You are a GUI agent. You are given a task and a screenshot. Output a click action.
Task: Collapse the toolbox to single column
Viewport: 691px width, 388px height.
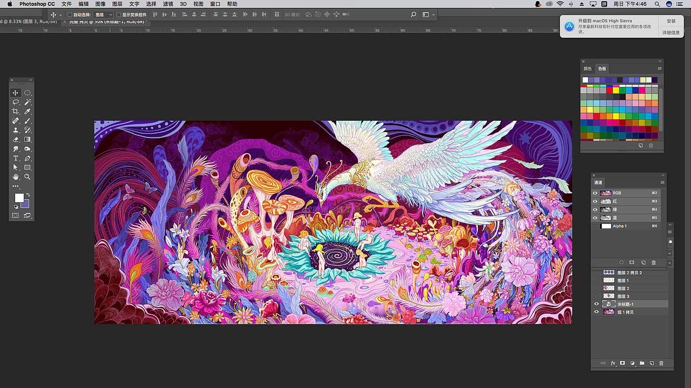tap(31, 80)
